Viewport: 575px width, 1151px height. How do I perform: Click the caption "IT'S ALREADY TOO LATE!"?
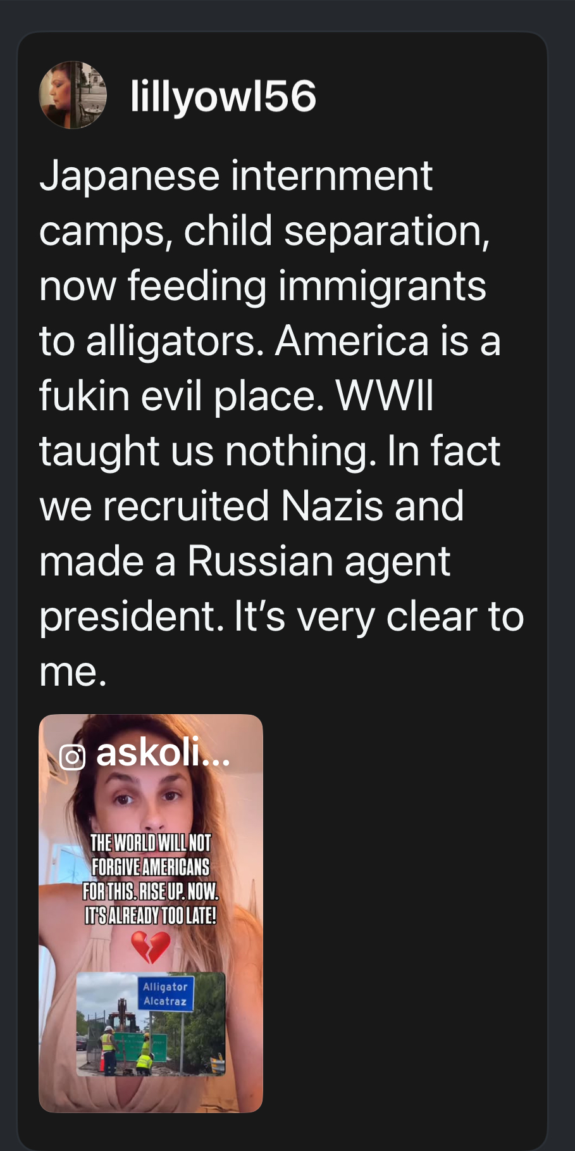pos(151,915)
